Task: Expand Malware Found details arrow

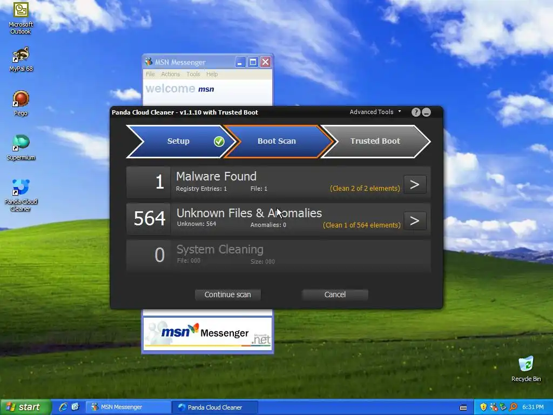Action: pyautogui.click(x=415, y=184)
